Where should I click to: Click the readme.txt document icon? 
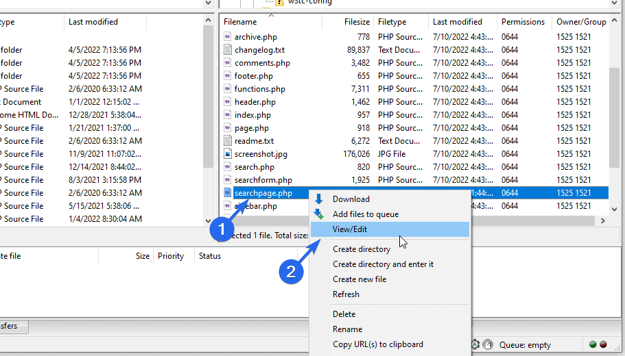click(x=228, y=141)
